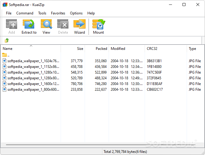Click the JPG icon for softpedia_wallpaper_1_1280x80...
205x155 pixels.
click(x=5, y=78)
